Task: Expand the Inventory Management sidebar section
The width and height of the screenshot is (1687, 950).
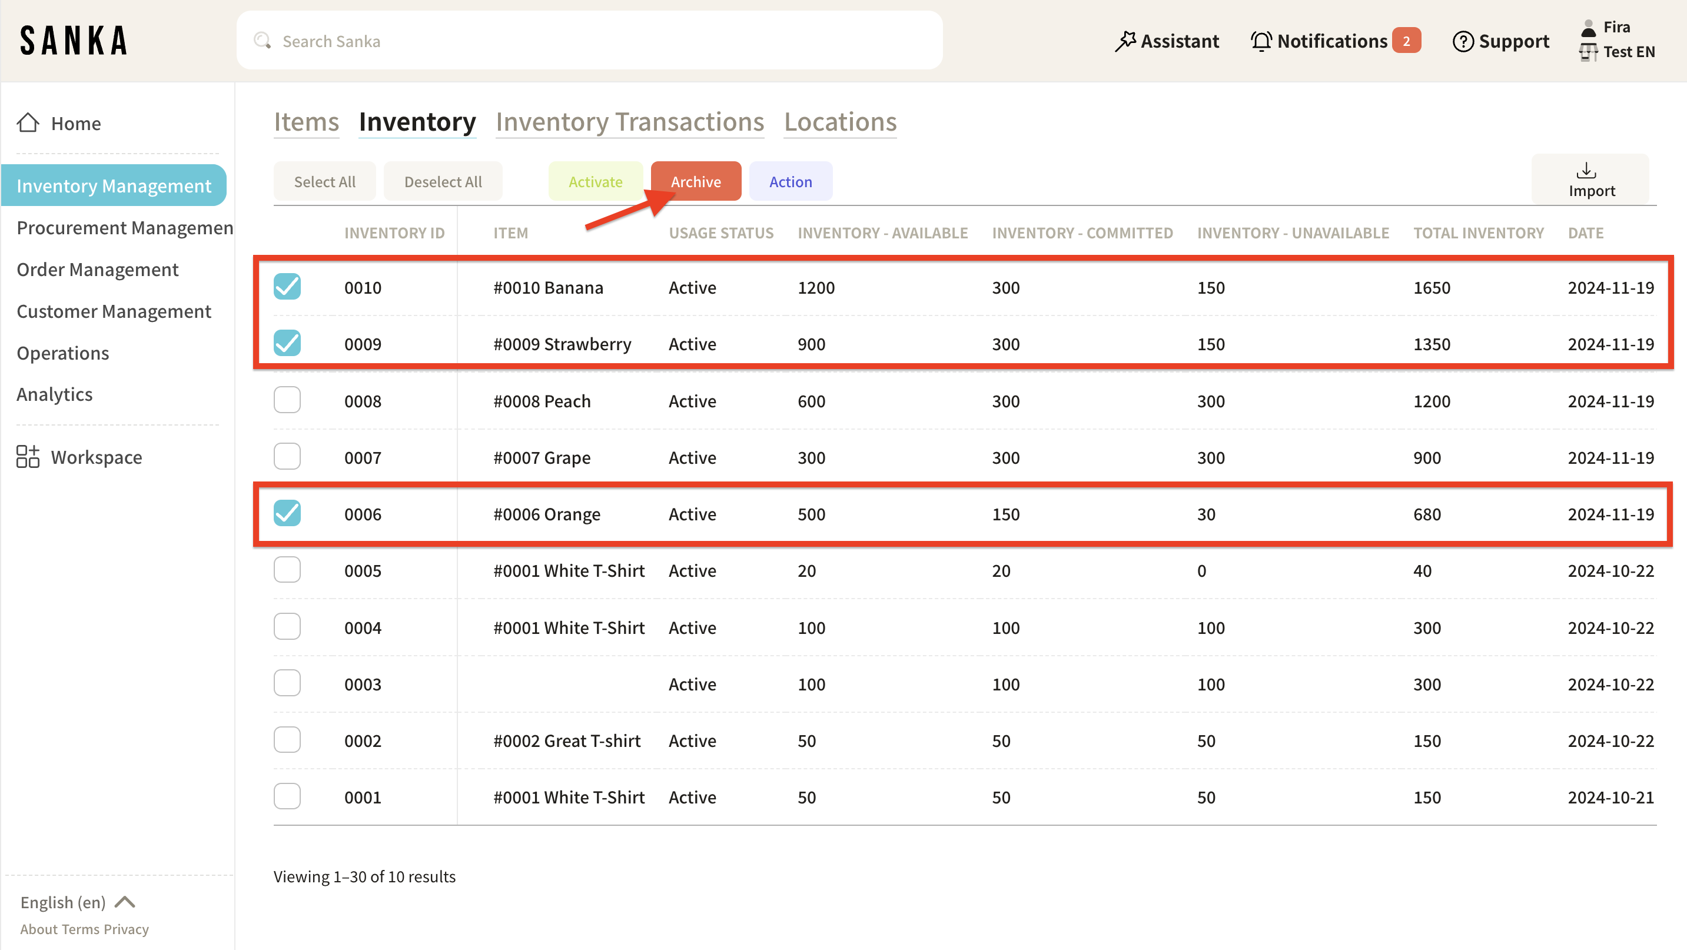Action: [114, 186]
